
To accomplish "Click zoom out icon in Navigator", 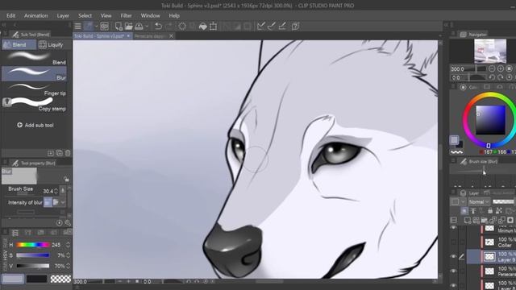I will 492,68.
